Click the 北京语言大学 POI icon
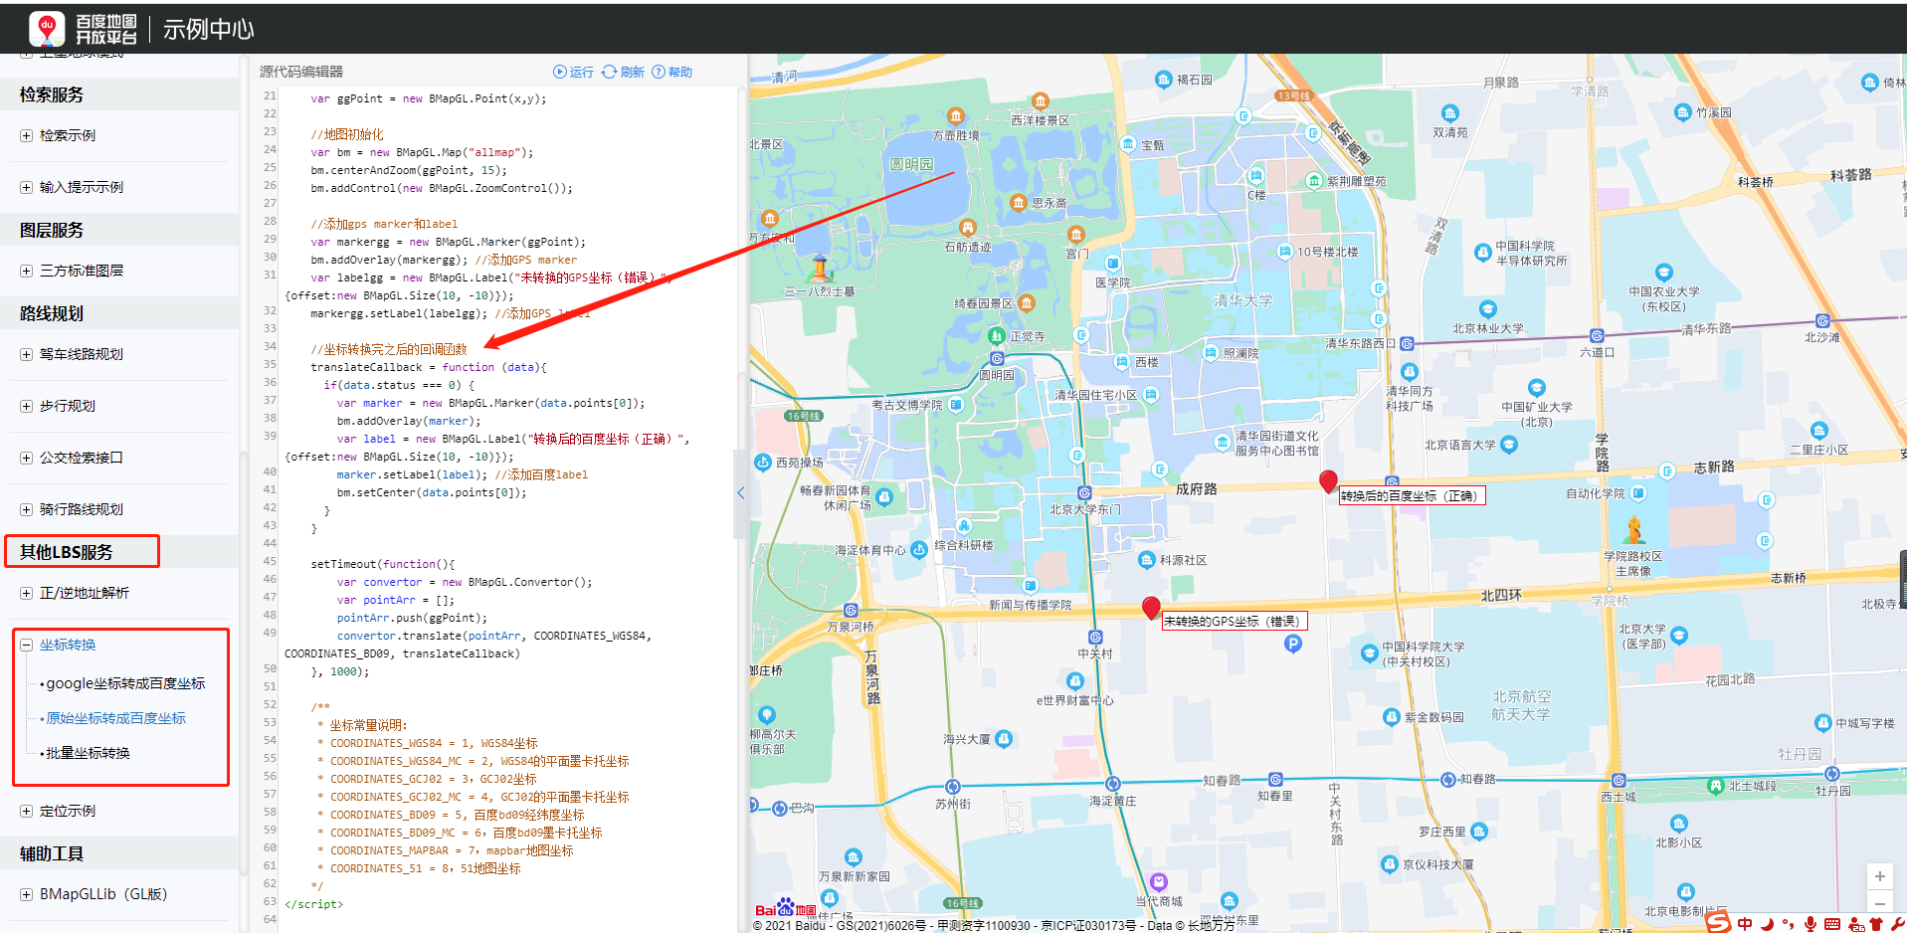The image size is (1907, 933). [1509, 445]
